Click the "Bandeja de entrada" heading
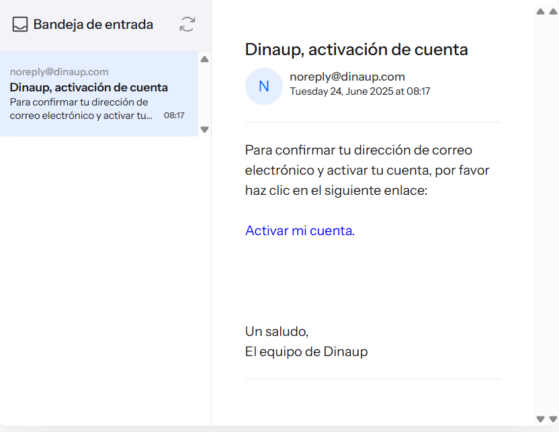559x432 pixels. tap(93, 25)
